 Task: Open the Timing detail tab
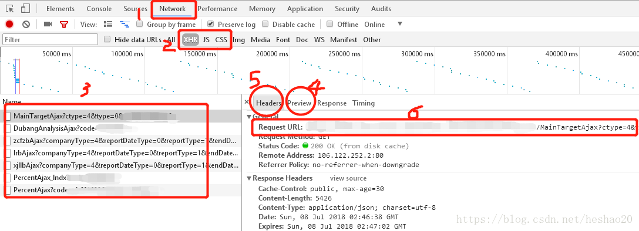(364, 103)
